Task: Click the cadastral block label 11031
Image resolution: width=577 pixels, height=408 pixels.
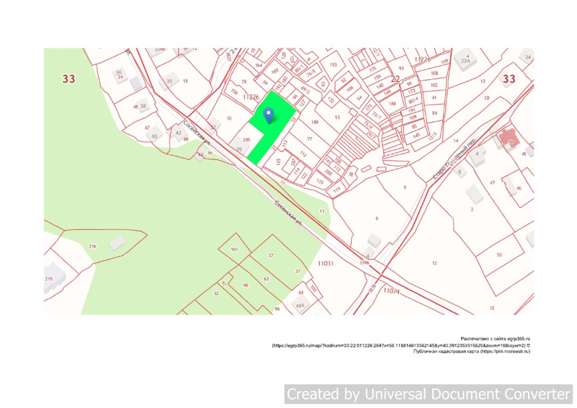Action: (x=325, y=263)
